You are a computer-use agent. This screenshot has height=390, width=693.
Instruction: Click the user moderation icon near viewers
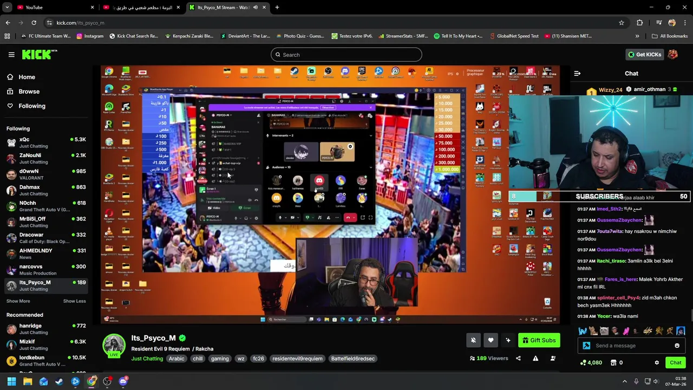pyautogui.click(x=553, y=359)
